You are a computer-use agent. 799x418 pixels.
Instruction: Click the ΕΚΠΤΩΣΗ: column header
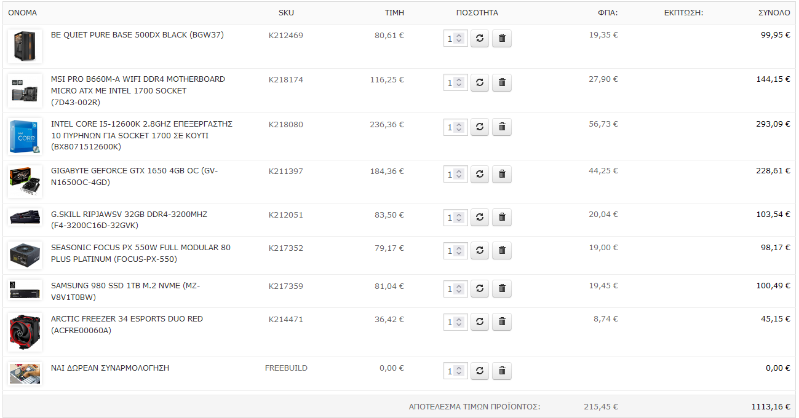click(x=683, y=12)
